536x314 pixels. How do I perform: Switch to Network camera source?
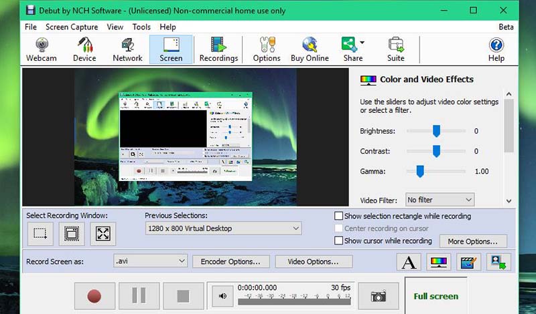click(x=127, y=49)
